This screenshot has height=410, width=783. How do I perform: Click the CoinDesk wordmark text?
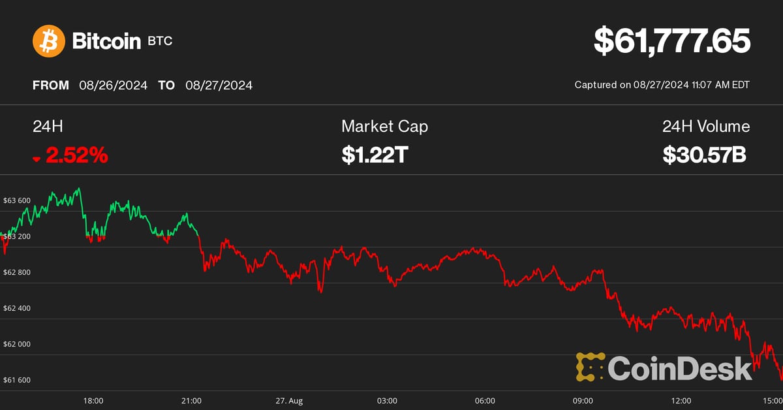[x=680, y=368]
